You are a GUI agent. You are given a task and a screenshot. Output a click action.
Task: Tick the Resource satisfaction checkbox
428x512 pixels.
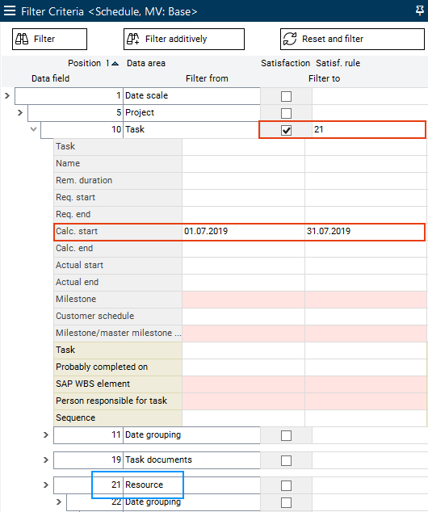286,485
